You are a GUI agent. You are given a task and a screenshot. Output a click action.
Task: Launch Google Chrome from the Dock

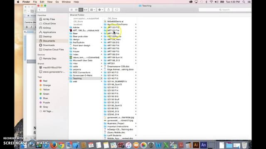tap(61, 145)
